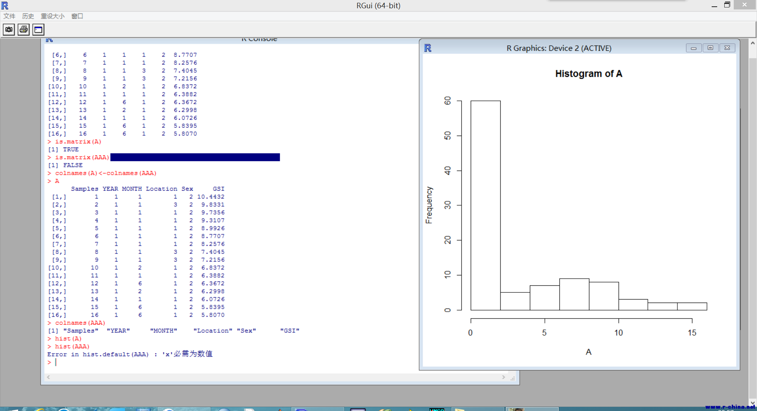
Task: Click the value 10.4432 in the GSI column
Action: (x=211, y=197)
